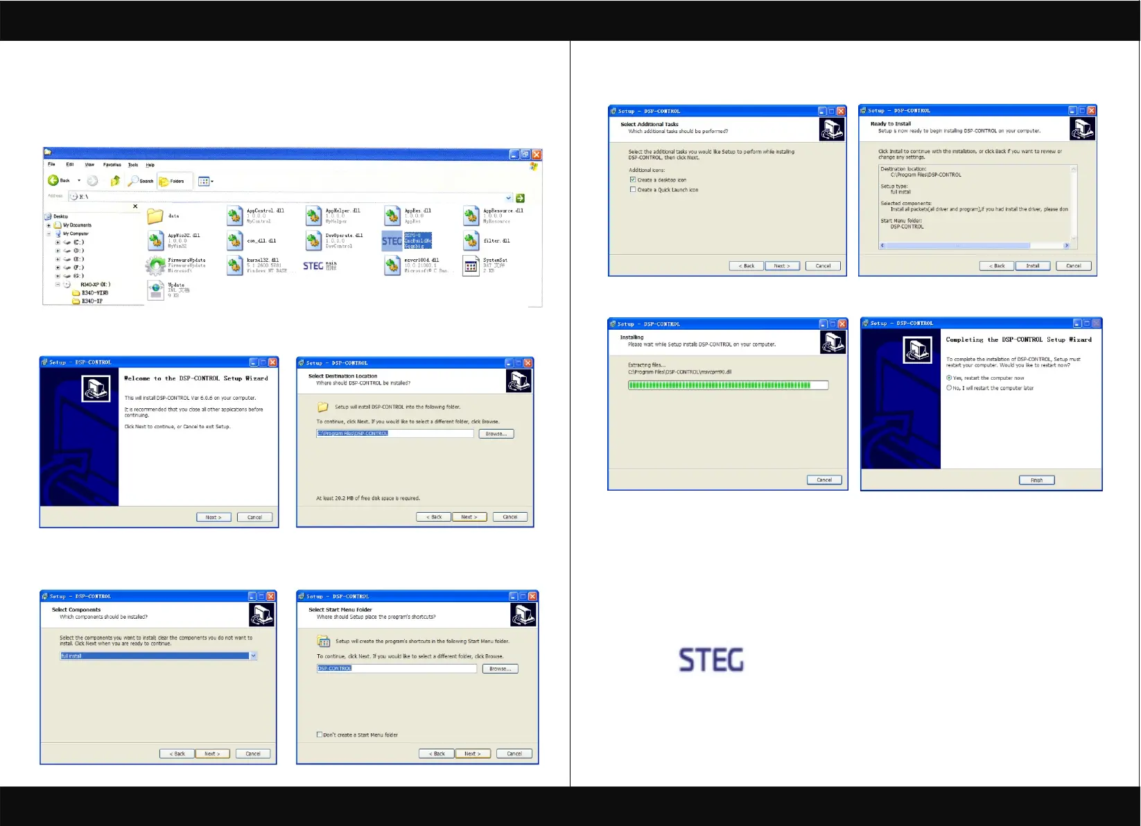Click the Forward arrow in Explorer toolbar

click(x=92, y=181)
